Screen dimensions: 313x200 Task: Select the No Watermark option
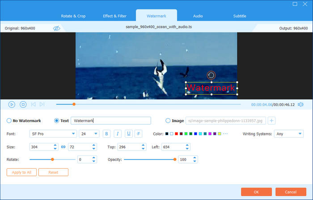(9, 120)
